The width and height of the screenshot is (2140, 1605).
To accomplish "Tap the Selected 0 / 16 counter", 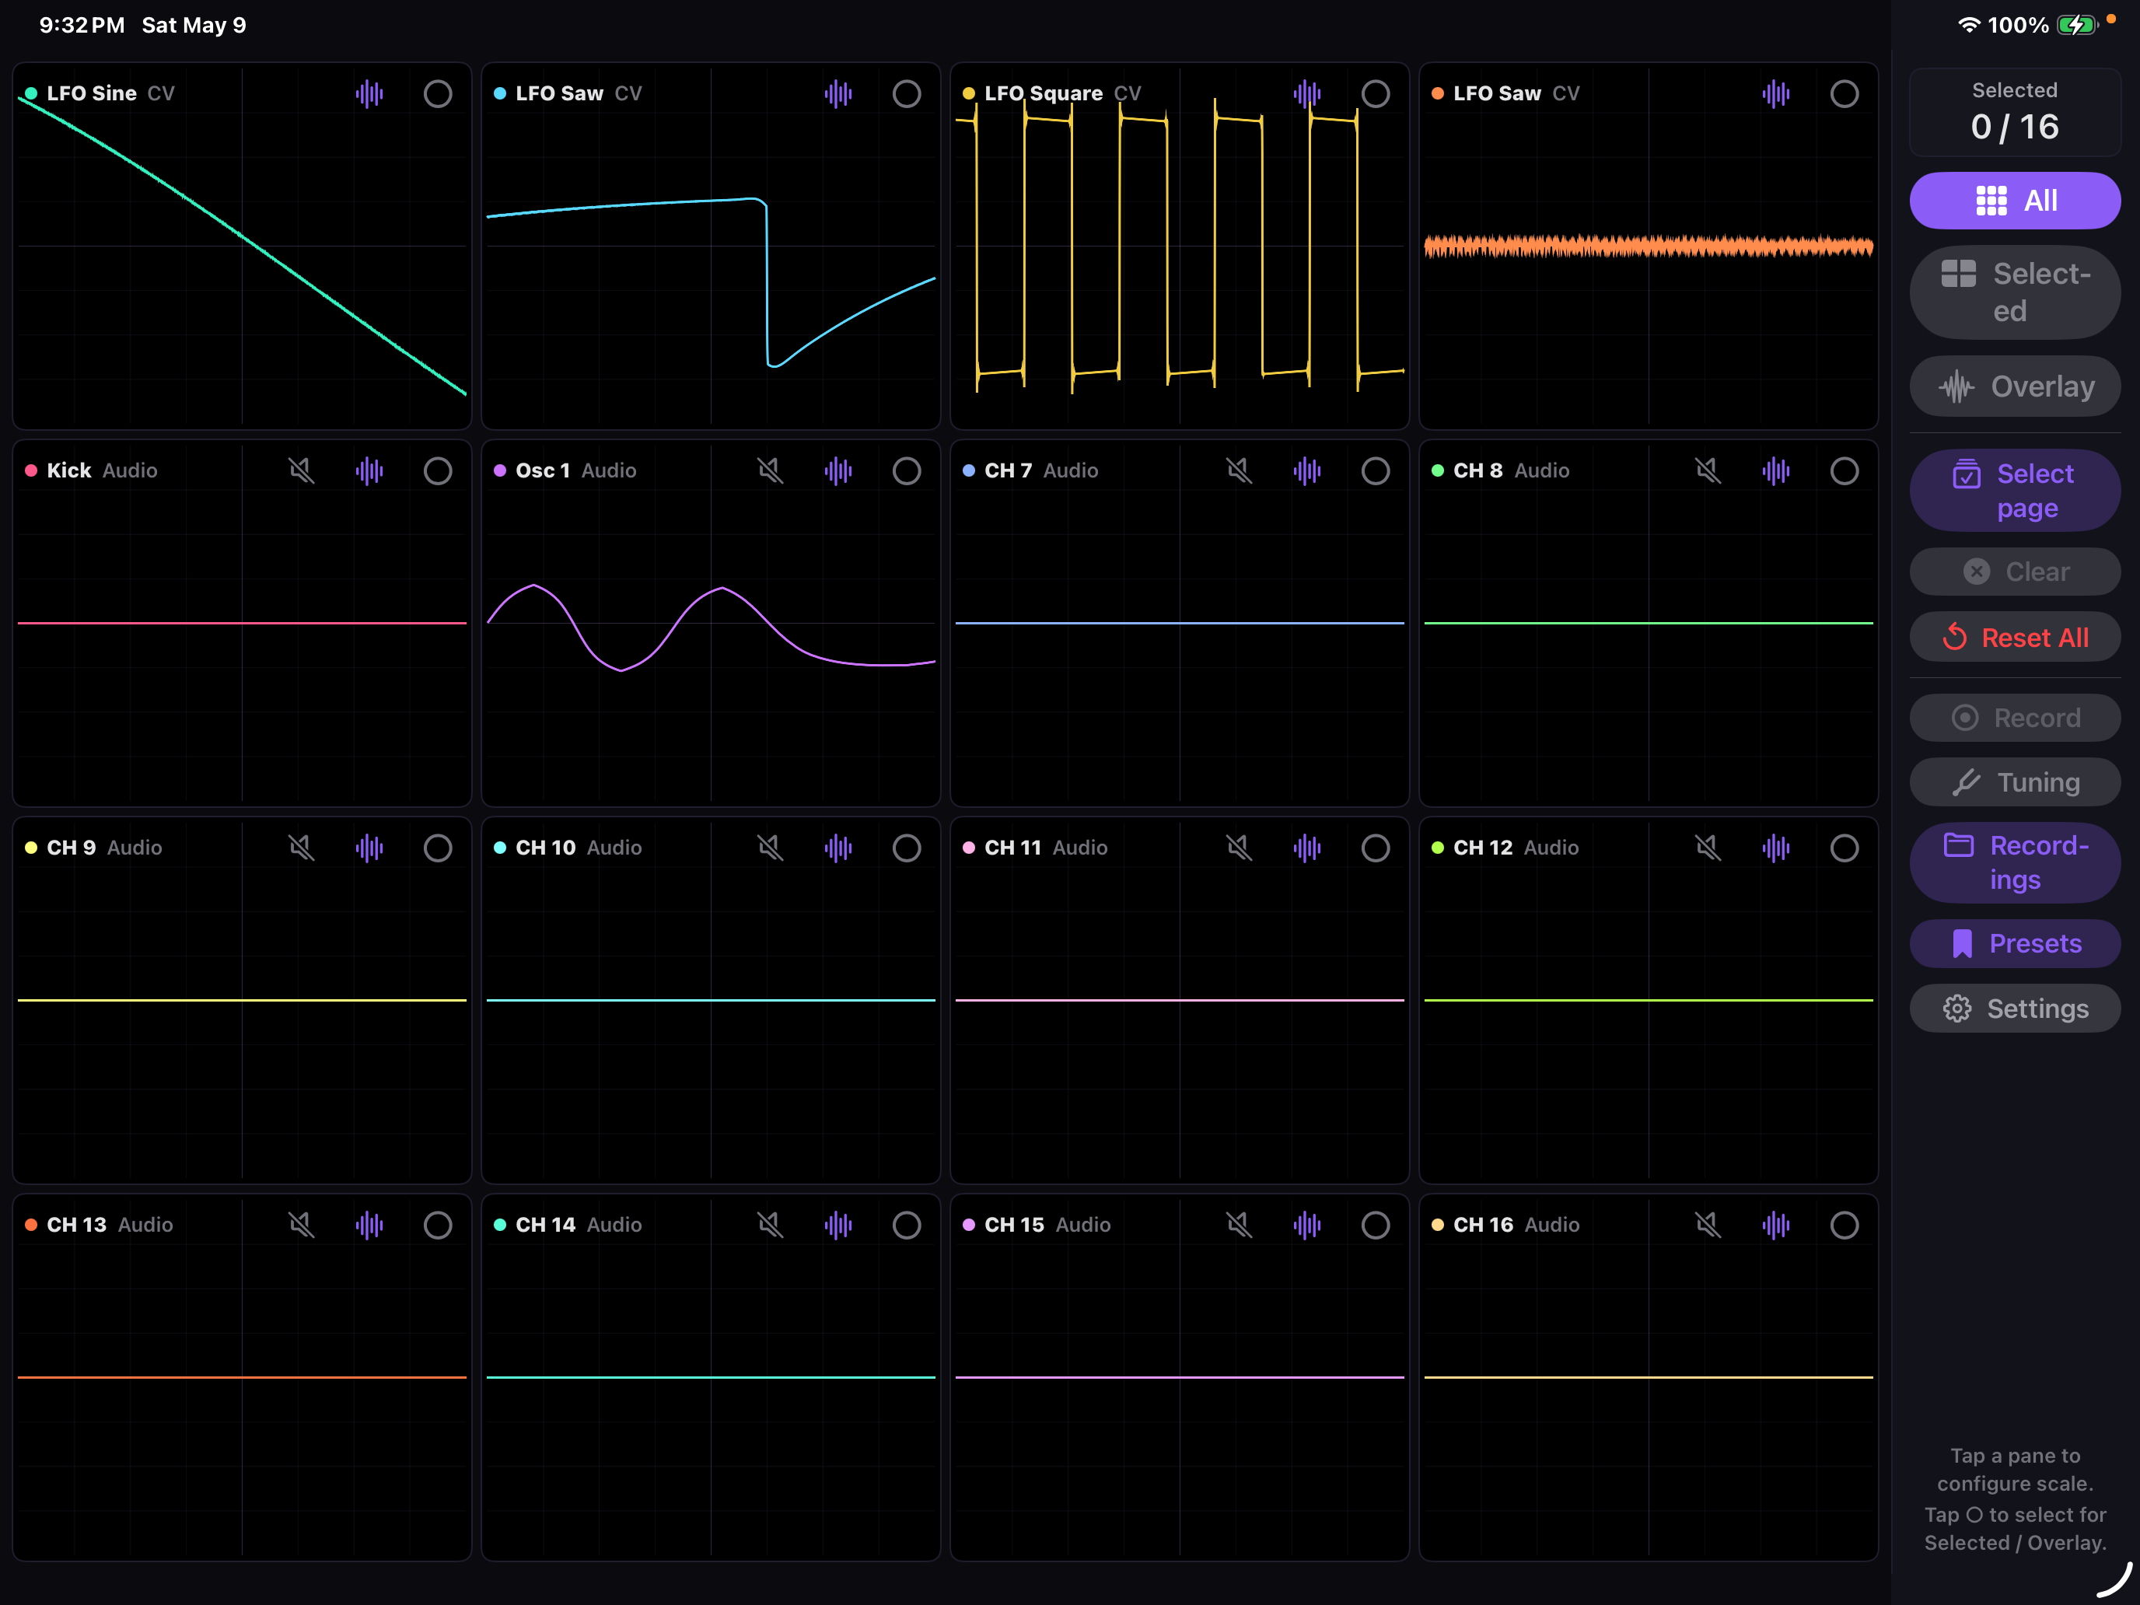I will [2014, 112].
